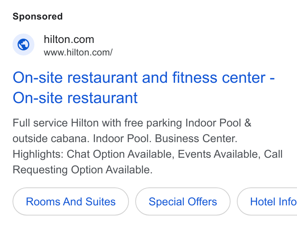Click the Sponsored label
Screen dimensions: 297x228
tap(38, 16)
